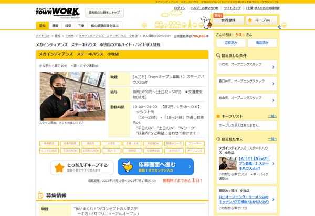Click the 長期歓迎 tag
Image resolution: width=315 pixels, height=216 pixels.
pyautogui.click(x=49, y=143)
